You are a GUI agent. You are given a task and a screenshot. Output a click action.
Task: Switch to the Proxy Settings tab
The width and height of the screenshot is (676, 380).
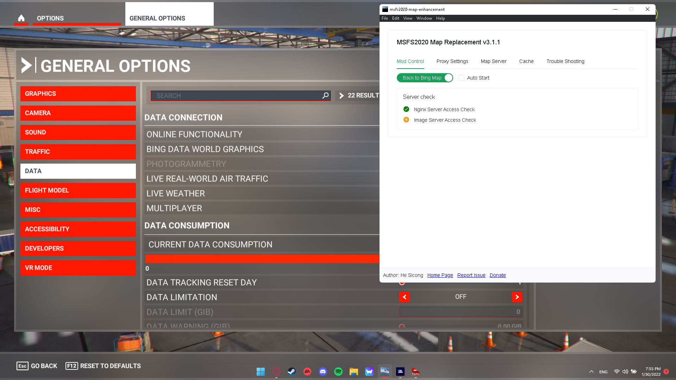click(452, 61)
